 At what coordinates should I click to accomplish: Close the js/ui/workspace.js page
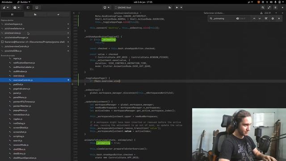[x=68, y=24]
